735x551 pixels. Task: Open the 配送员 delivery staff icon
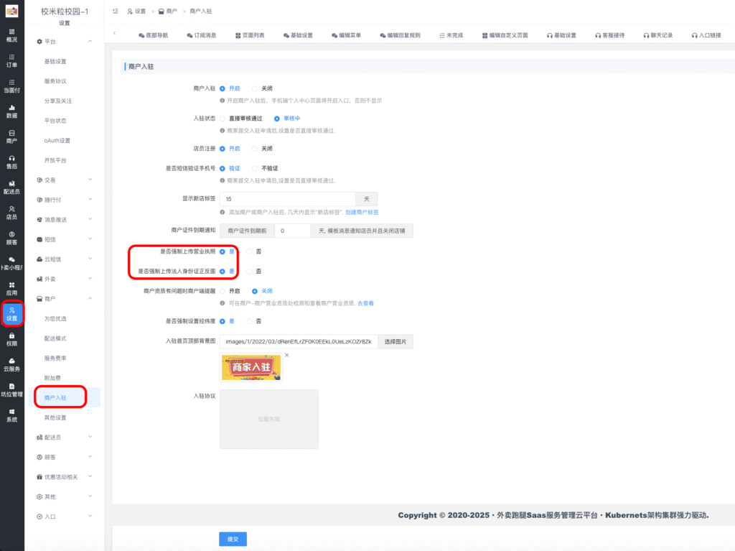[11, 187]
